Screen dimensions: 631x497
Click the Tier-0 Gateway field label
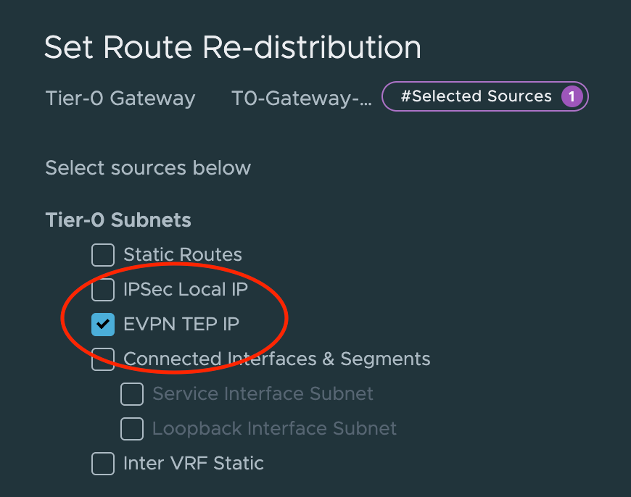pos(120,99)
